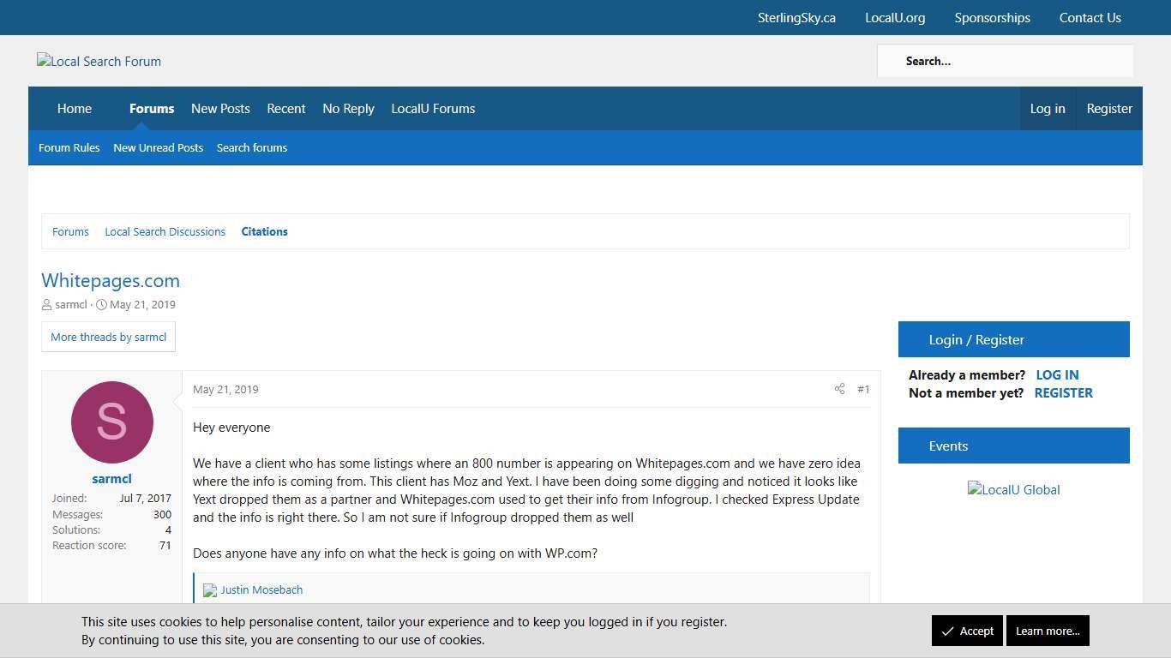This screenshot has width=1171, height=658.
Task: Expand More threads by sarmcl
Action: pyautogui.click(x=108, y=337)
